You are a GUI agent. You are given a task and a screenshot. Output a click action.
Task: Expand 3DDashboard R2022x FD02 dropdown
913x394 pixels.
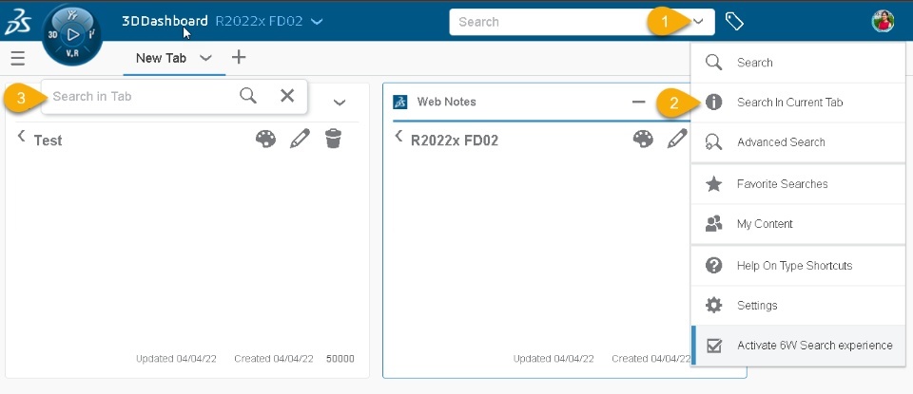click(x=317, y=22)
